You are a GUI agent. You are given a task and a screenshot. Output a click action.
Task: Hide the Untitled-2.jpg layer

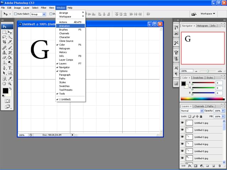(x=182, y=130)
